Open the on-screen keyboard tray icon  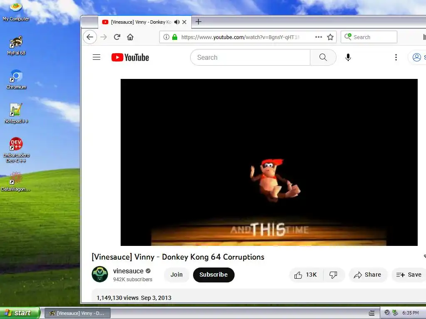click(x=372, y=313)
